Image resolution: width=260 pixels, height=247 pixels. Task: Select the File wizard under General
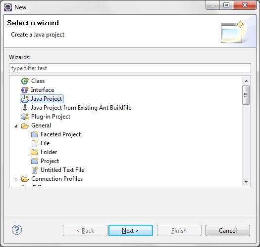(x=45, y=143)
